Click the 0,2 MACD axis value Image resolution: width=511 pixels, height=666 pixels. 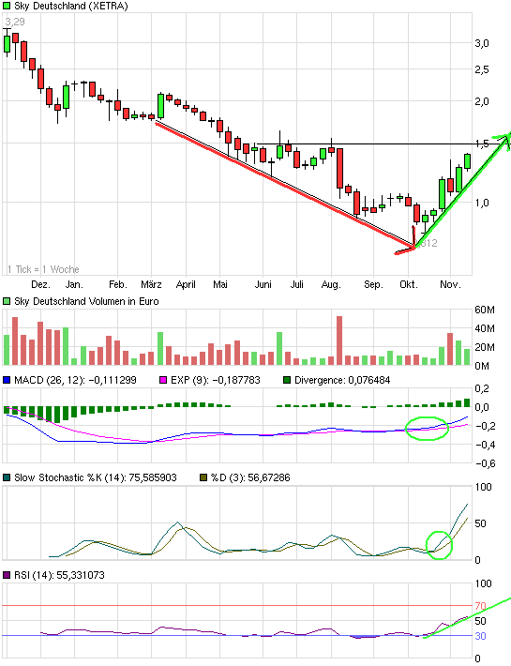(482, 388)
